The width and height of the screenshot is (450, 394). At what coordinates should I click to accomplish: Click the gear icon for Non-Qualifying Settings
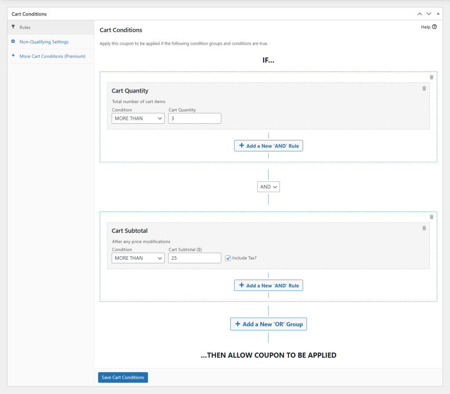[12, 42]
